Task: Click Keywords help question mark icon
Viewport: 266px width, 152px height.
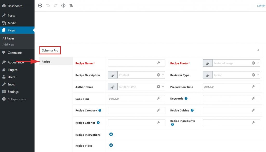Action: click(x=186, y=99)
